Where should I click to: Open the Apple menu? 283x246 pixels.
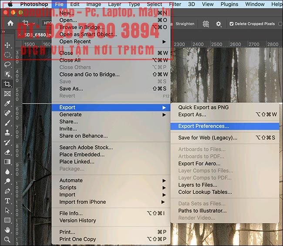click(10, 4)
